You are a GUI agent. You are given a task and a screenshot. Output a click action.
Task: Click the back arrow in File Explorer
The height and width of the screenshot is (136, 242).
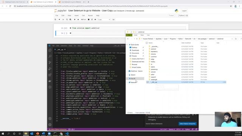click(128, 39)
